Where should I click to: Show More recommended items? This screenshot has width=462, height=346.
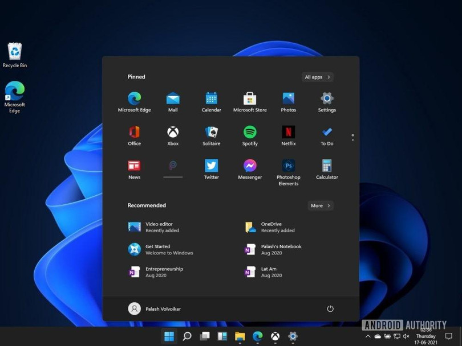320,205
